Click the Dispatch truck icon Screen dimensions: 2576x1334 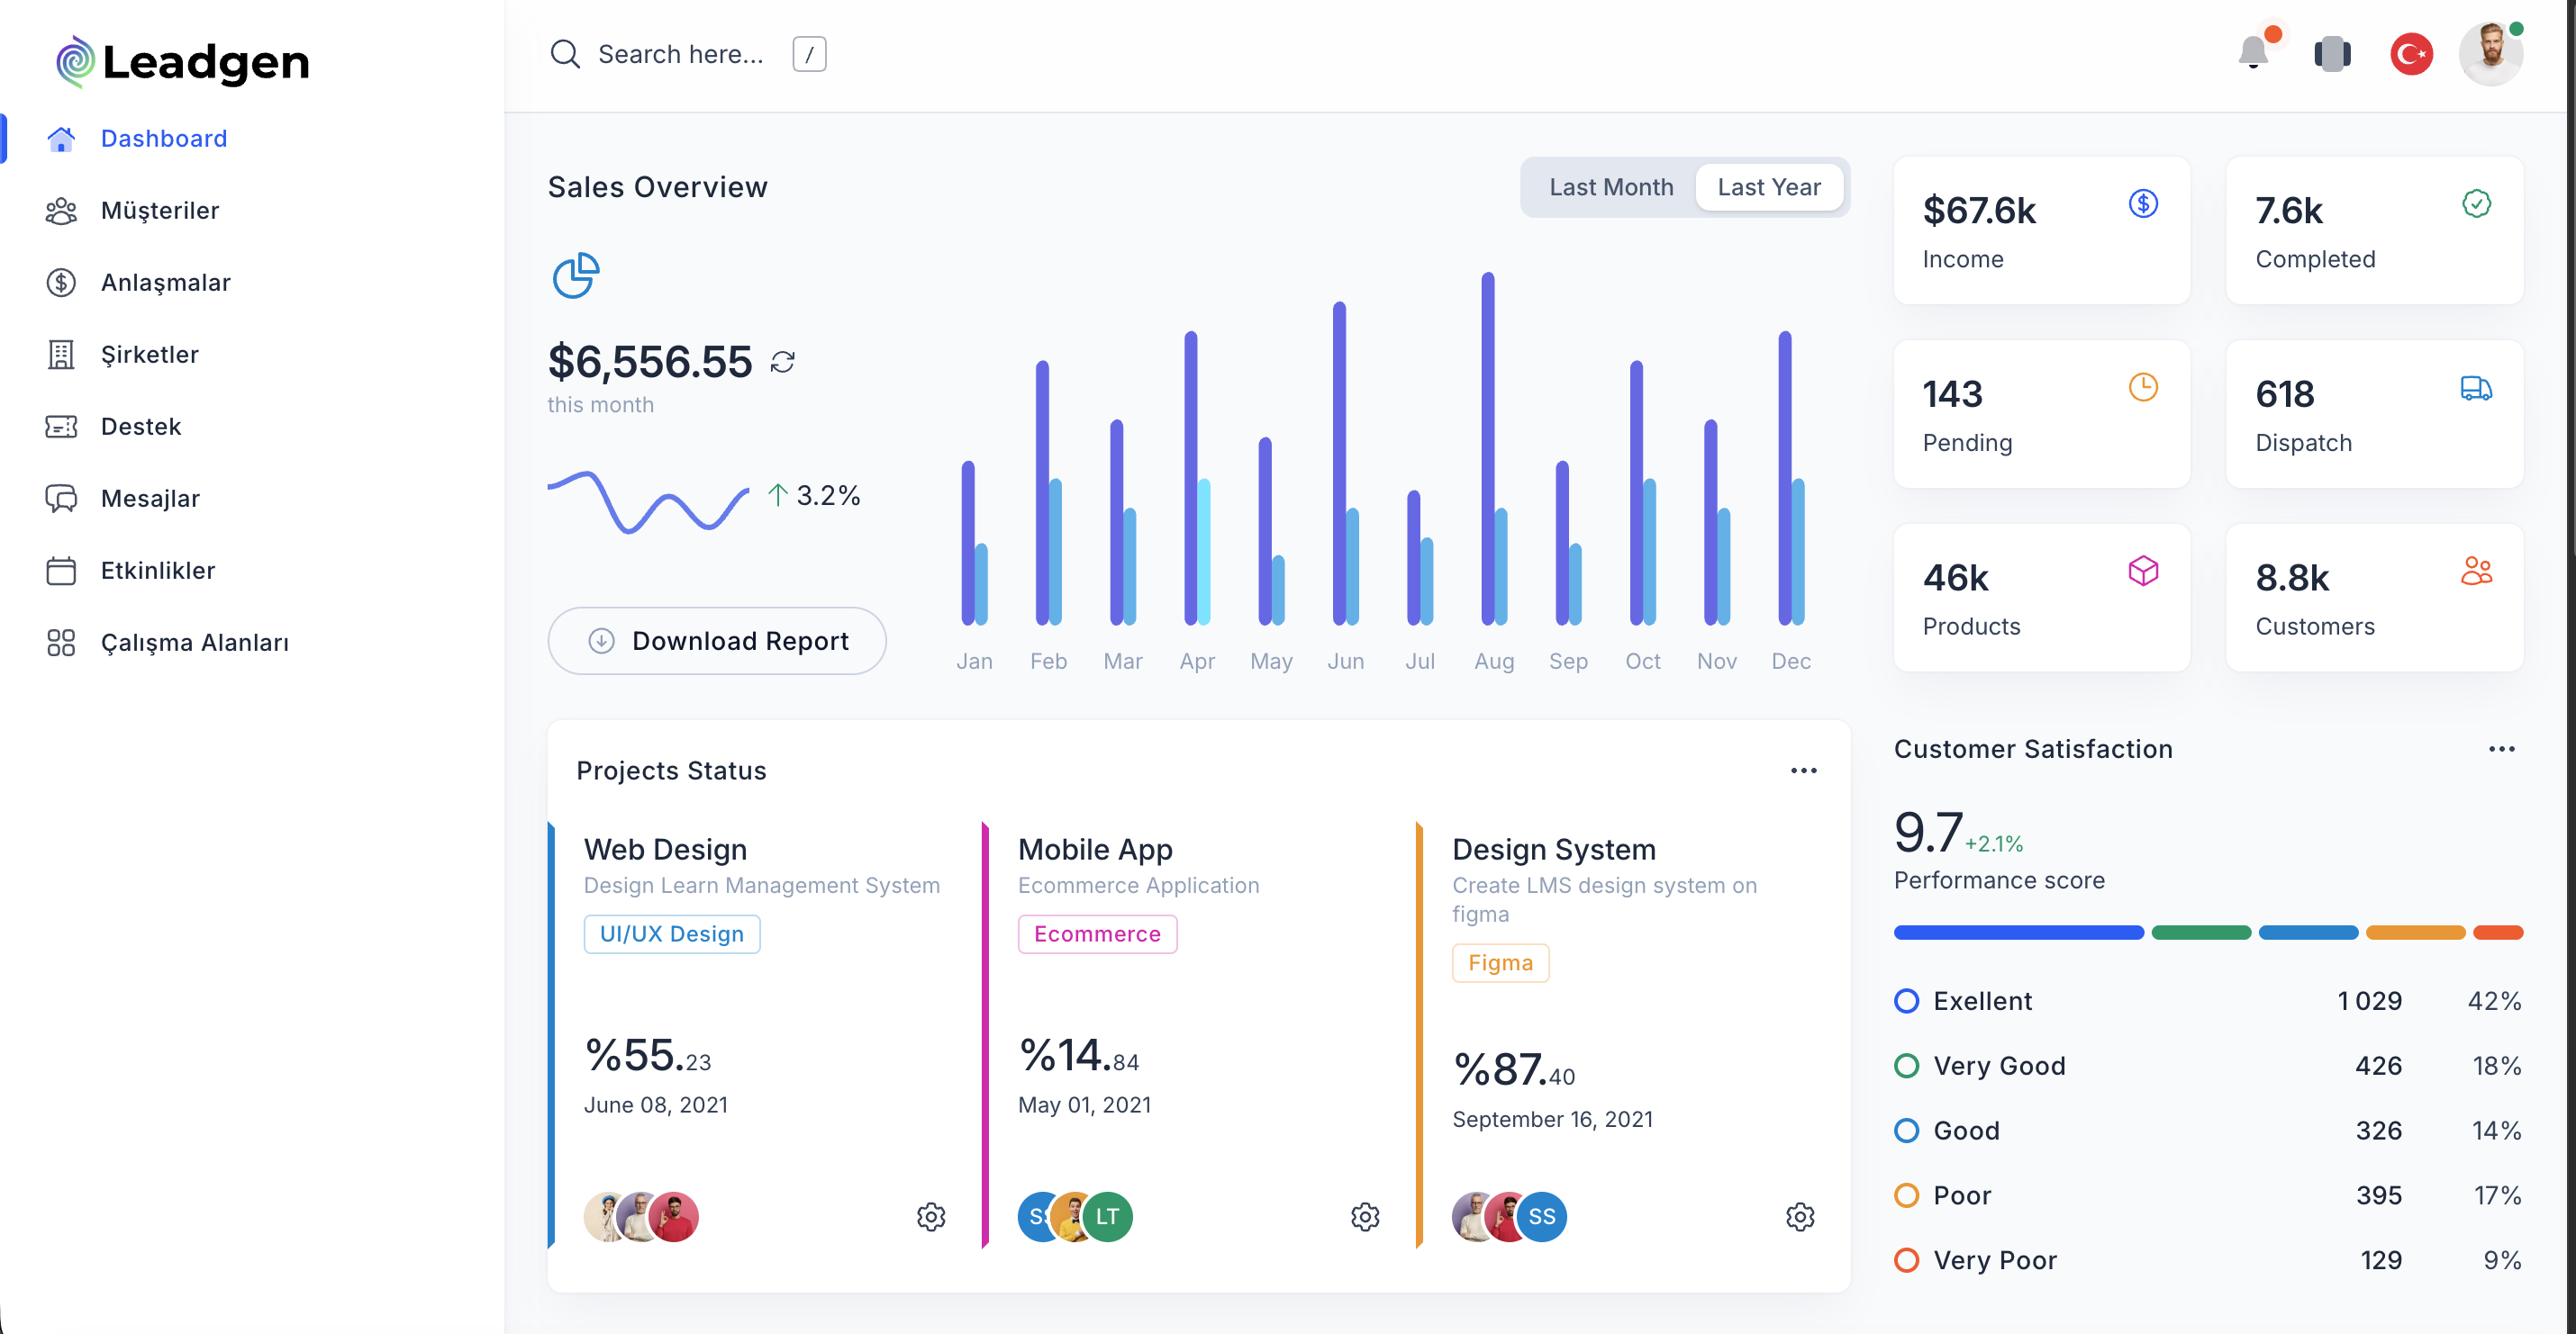(2475, 388)
